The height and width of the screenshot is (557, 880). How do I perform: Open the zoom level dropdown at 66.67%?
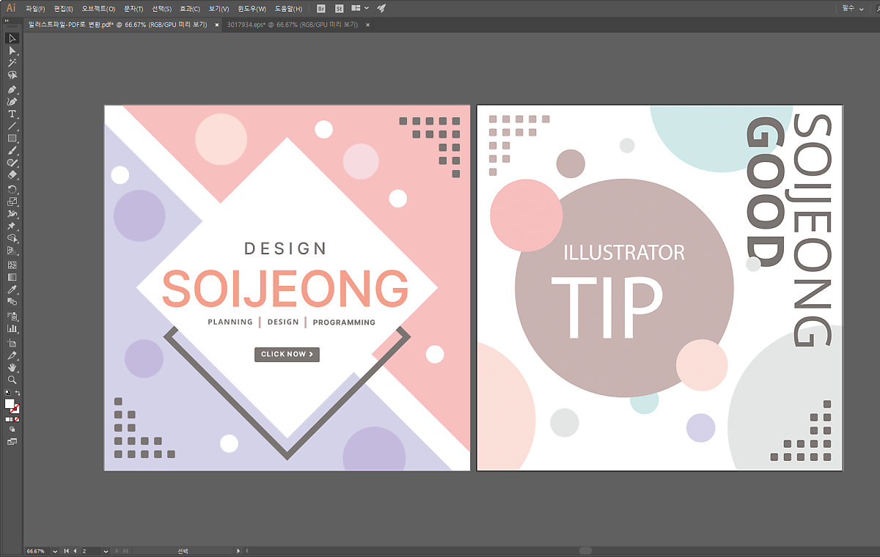[x=55, y=550]
